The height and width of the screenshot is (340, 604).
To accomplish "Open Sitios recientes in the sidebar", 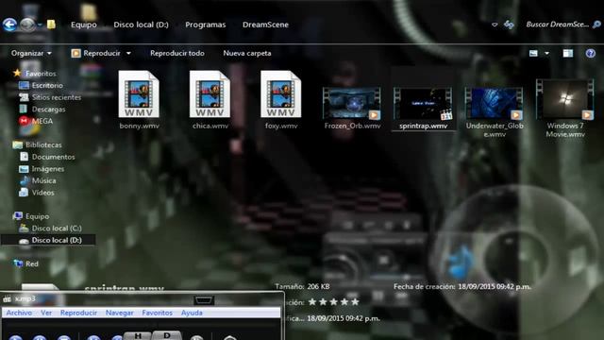I will click(57, 97).
